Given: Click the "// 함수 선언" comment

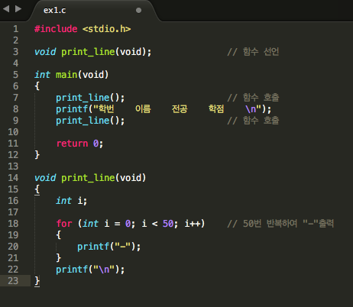Looking at the screenshot, I should tap(253, 52).
